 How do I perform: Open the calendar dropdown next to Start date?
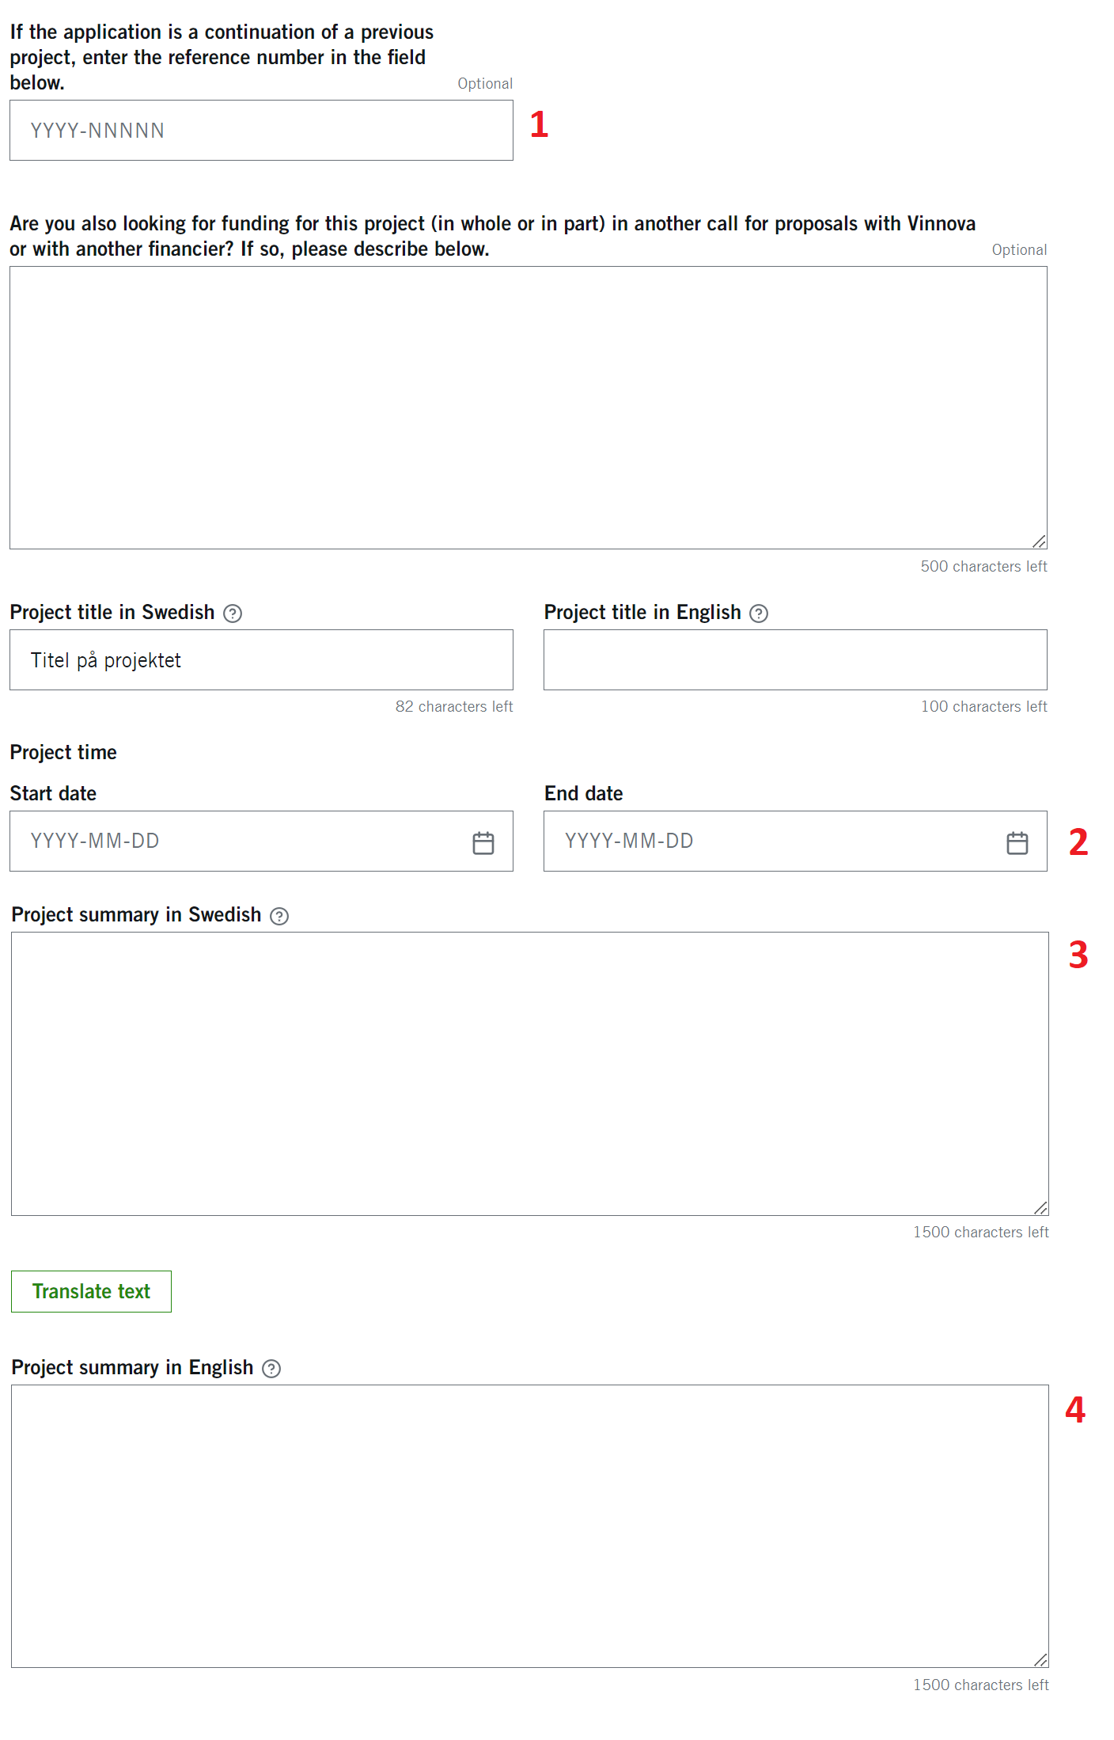(483, 842)
